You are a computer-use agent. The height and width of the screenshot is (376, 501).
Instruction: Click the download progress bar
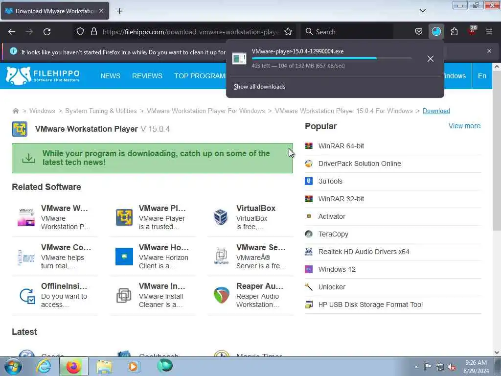click(x=331, y=59)
